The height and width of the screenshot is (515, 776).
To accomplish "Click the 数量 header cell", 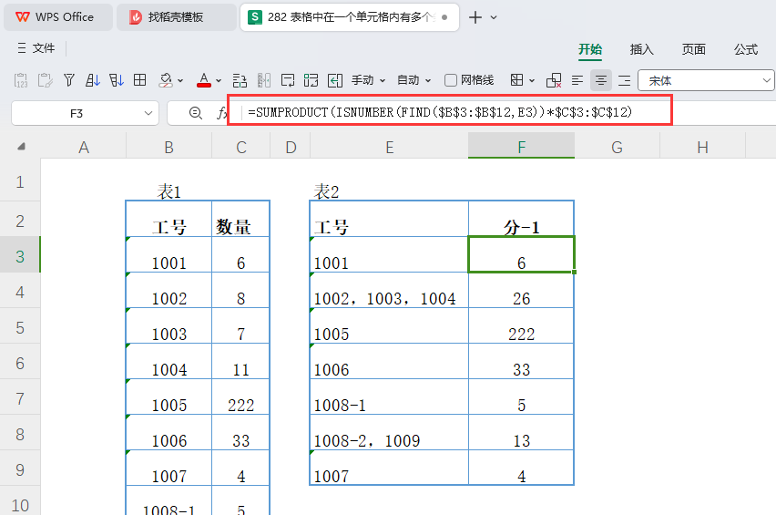I will click(240, 219).
